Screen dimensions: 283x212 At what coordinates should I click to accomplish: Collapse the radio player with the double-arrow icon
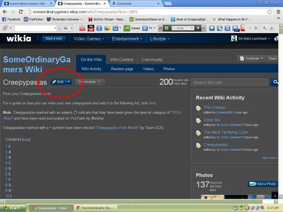click(x=204, y=28)
